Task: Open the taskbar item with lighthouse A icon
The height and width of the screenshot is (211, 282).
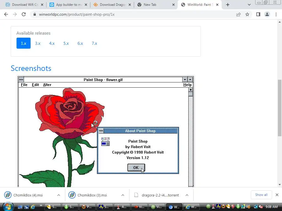Action: point(122,207)
